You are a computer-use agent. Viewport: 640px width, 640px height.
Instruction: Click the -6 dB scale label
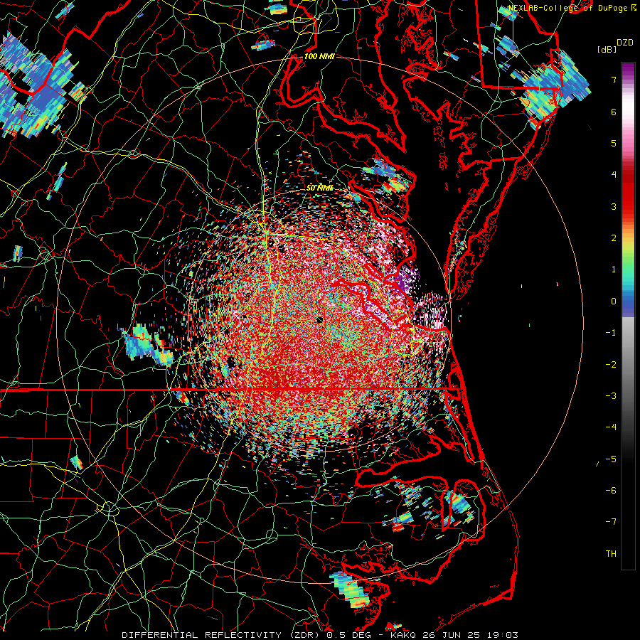pos(611,491)
